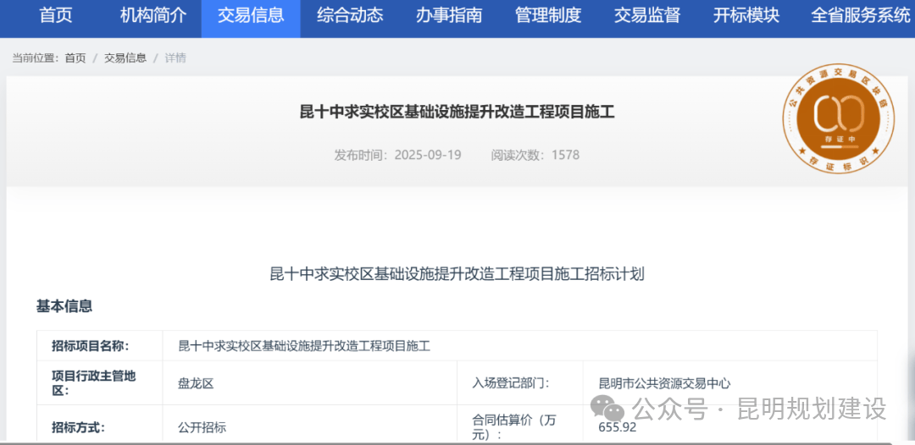Click the 交易信息 breadcrumb link
The height and width of the screenshot is (445, 915).
point(125,58)
